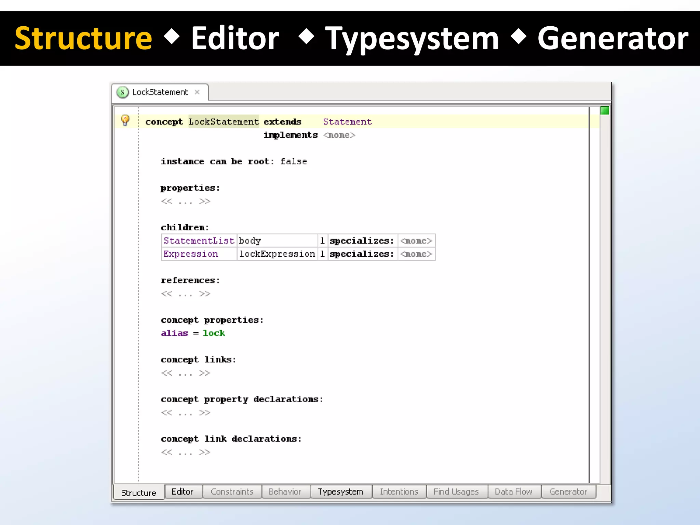The height and width of the screenshot is (525, 700).
Task: Click the body child role name cell
Action: click(277, 241)
